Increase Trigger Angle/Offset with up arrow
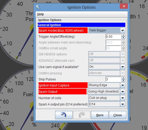Image resolution: width=148 pixels, height=130 pixels. (x=123, y=35)
